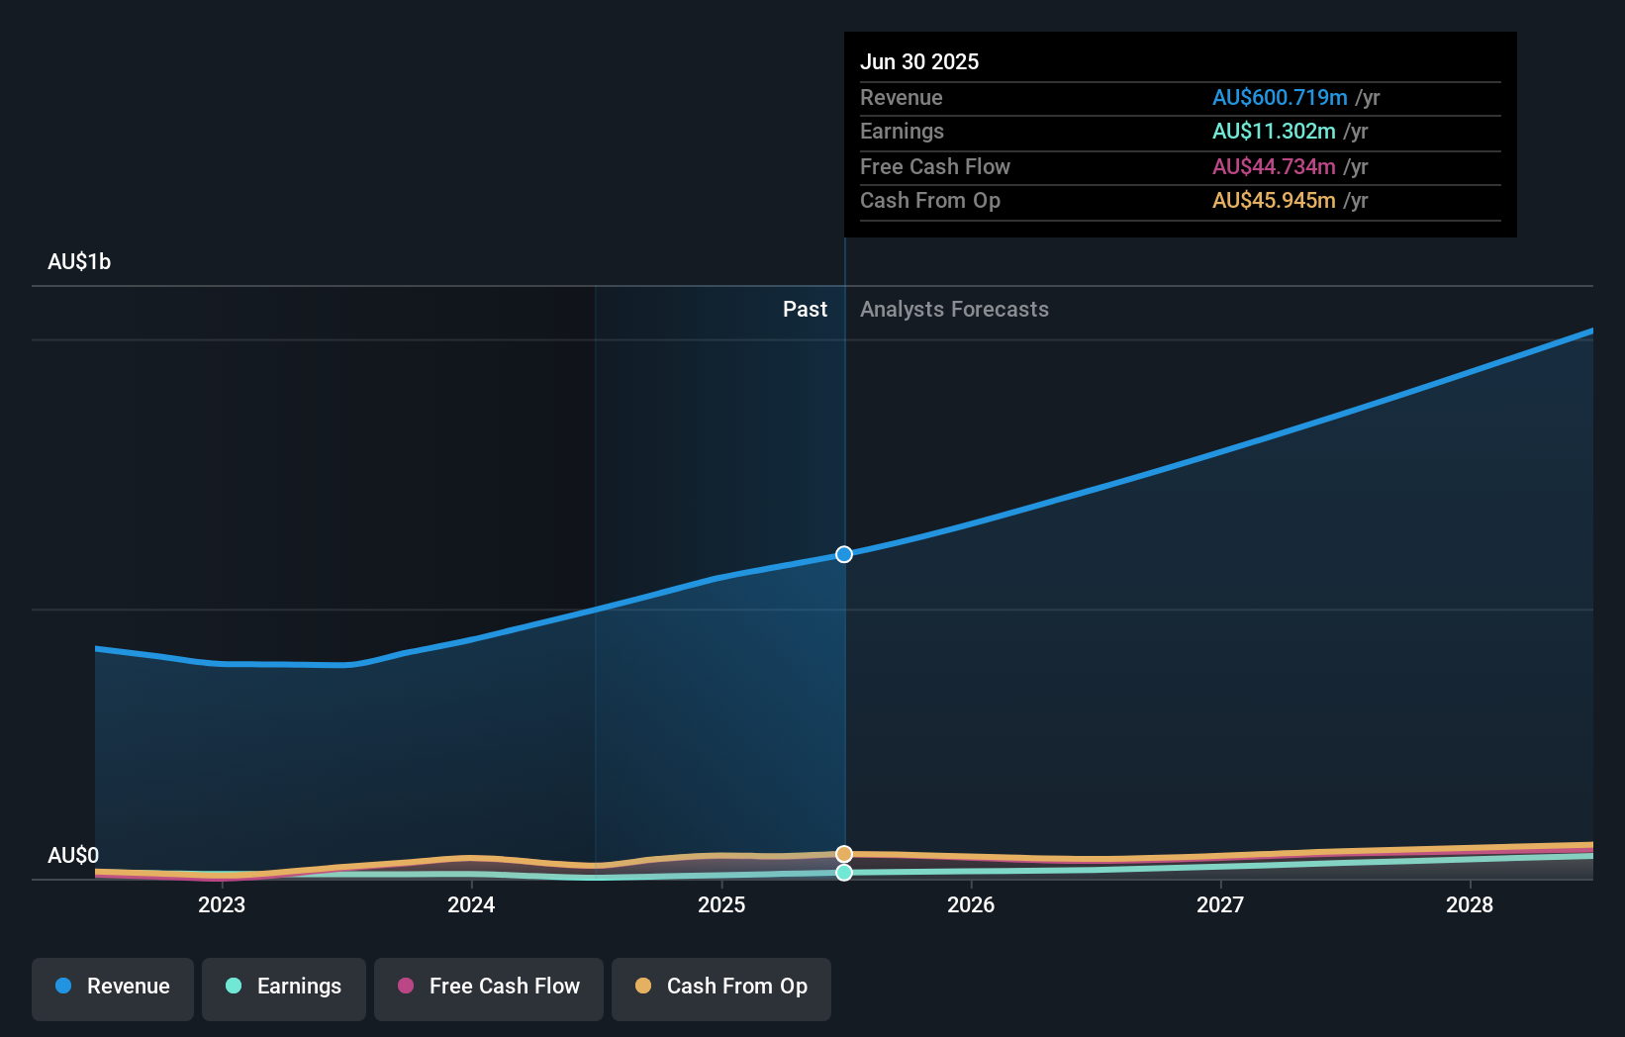The width and height of the screenshot is (1625, 1037).
Task: Click the orange Cash From Op marker point
Action: coord(843,852)
